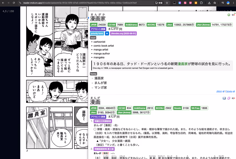
Task: Click the Tad Dorgan example sentence translation
Action: tap(133, 68)
